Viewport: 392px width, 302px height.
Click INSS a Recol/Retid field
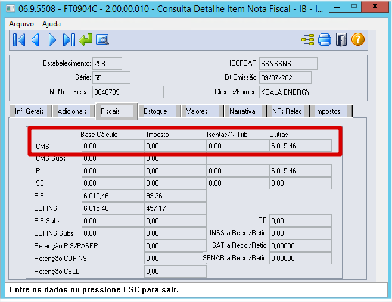coord(300,233)
